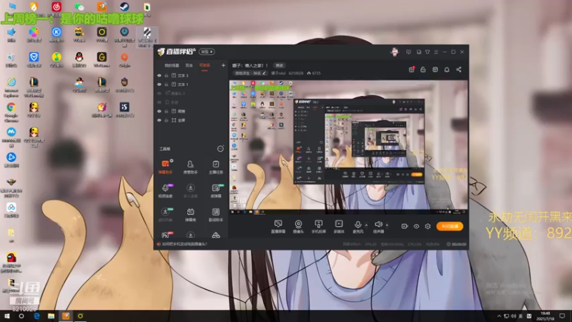Viewport: 572px width, 322px height.
Task: Click the taskbar clock showing date
Action: click(546, 316)
